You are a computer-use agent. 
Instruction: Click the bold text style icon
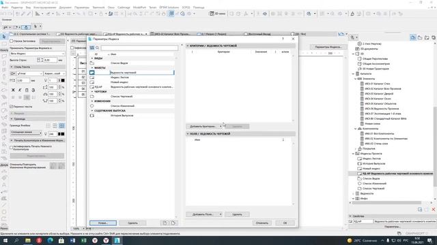point(13,90)
